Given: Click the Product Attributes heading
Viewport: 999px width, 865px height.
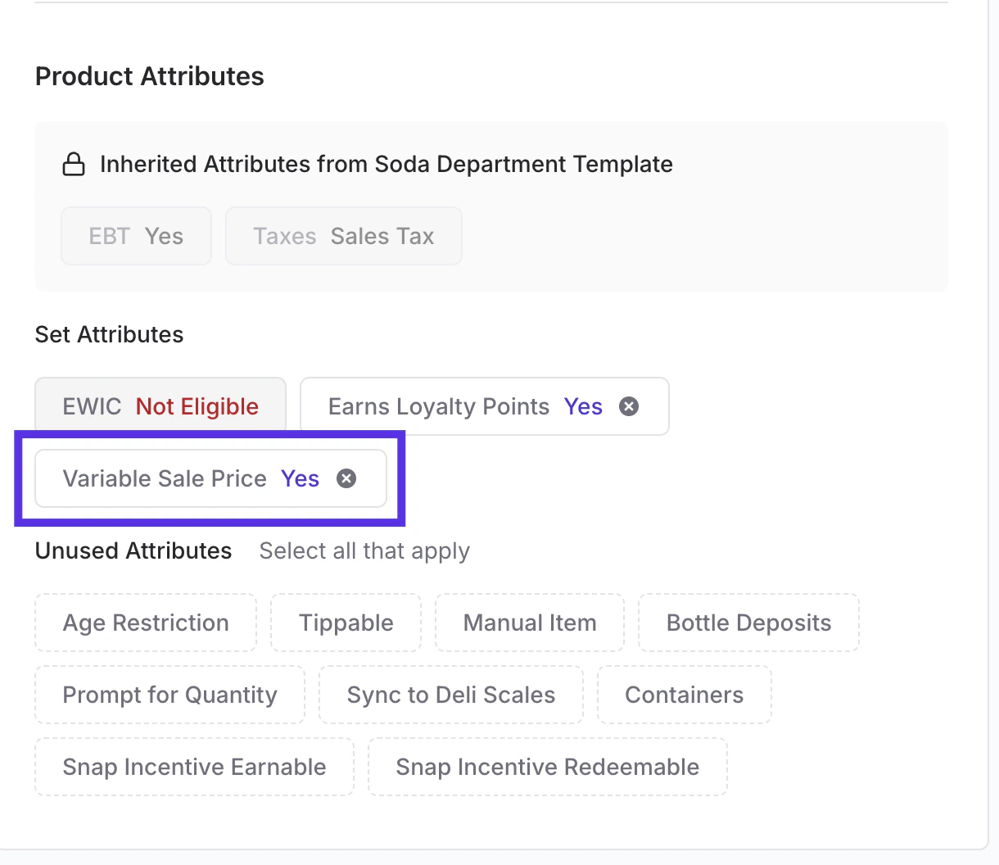Looking at the screenshot, I should [x=149, y=76].
